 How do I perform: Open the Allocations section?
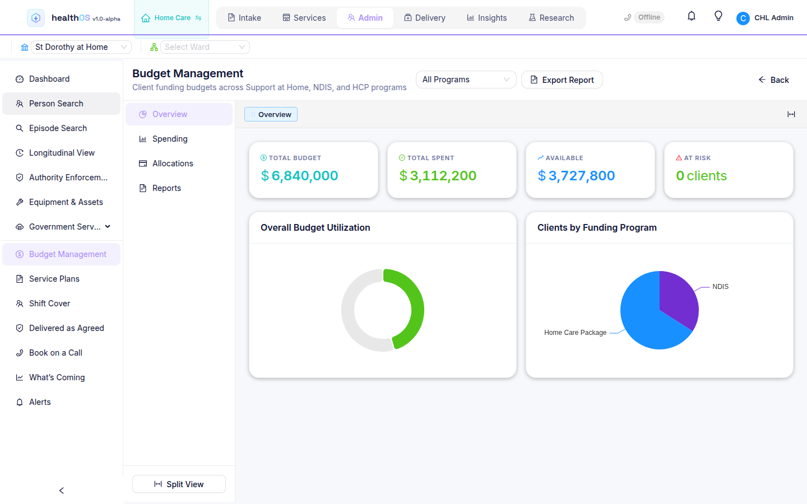[179, 164]
